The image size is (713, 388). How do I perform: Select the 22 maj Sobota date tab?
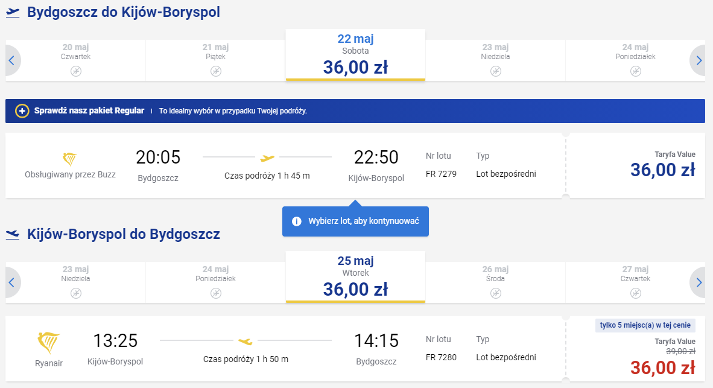click(x=355, y=55)
